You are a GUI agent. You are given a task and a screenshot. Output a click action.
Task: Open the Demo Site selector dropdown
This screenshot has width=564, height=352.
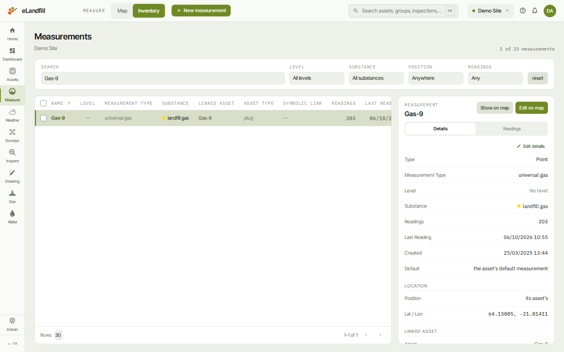pos(491,11)
